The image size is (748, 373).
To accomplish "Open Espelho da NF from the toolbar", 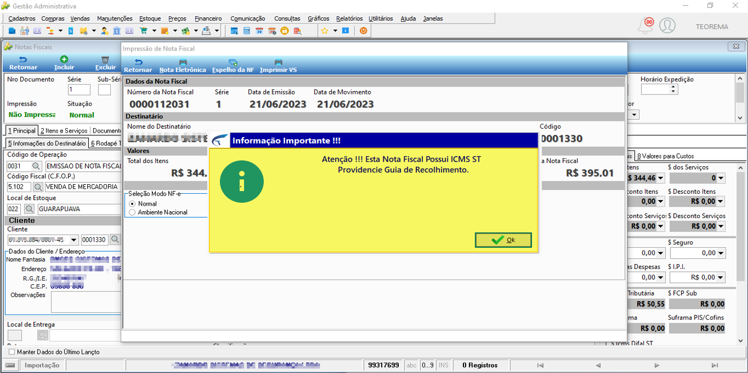I will [x=233, y=70].
